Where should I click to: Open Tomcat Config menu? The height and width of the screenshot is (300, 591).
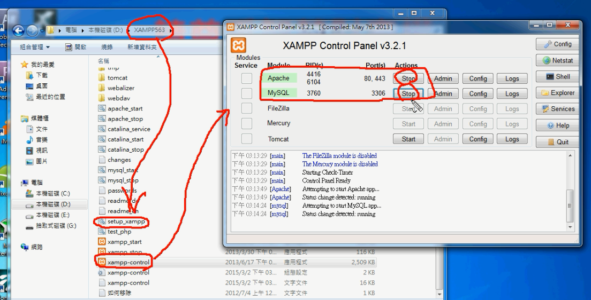tap(478, 139)
